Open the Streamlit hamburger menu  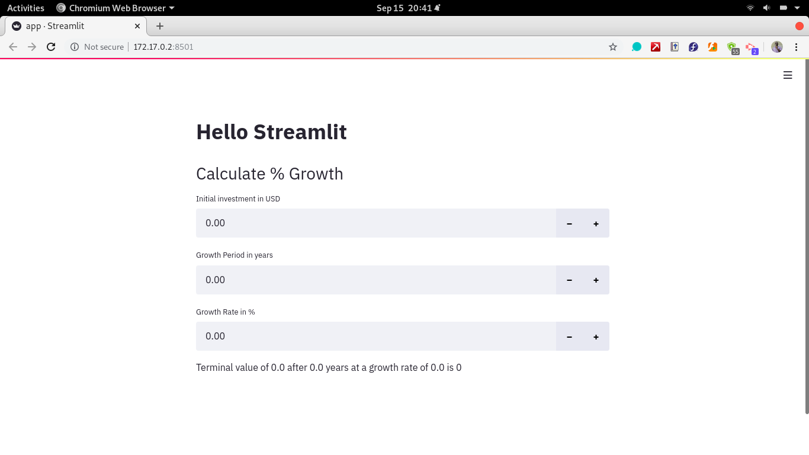[x=788, y=75]
